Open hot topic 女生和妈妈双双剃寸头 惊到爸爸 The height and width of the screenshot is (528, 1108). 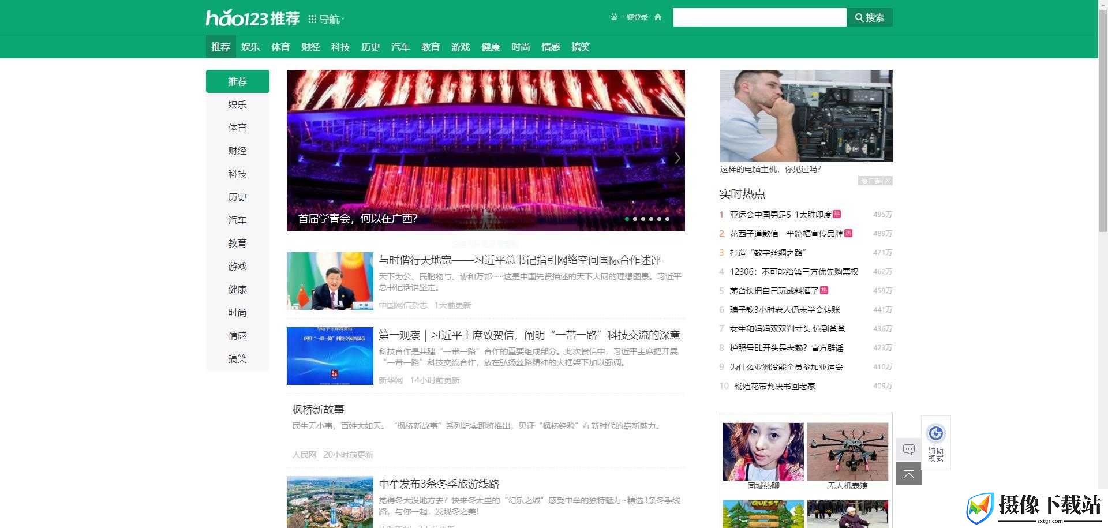click(787, 329)
